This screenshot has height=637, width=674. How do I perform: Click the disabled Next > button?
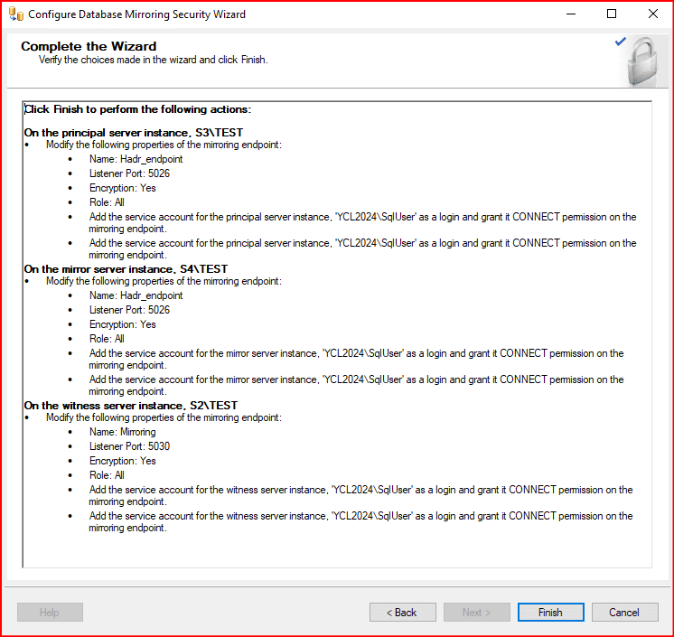click(x=476, y=612)
